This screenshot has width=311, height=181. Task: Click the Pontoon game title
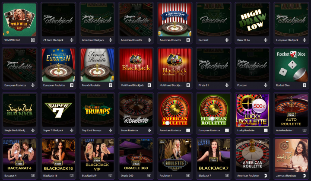pyautogui.click(x=242, y=86)
